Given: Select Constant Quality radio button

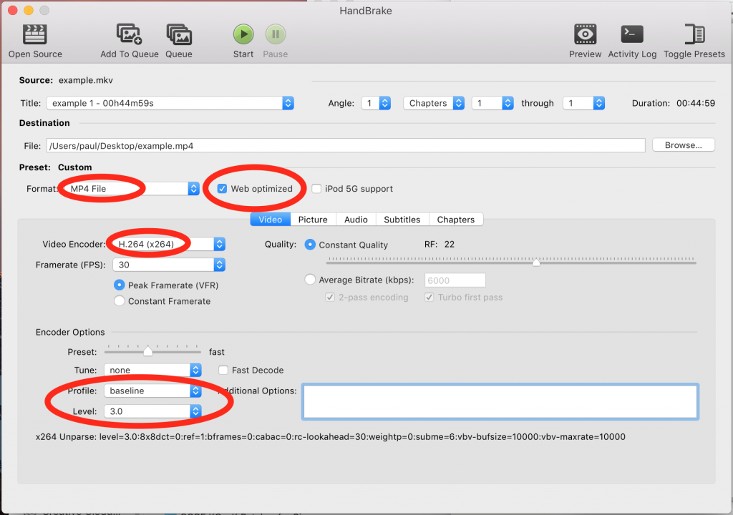Looking at the screenshot, I should [310, 245].
